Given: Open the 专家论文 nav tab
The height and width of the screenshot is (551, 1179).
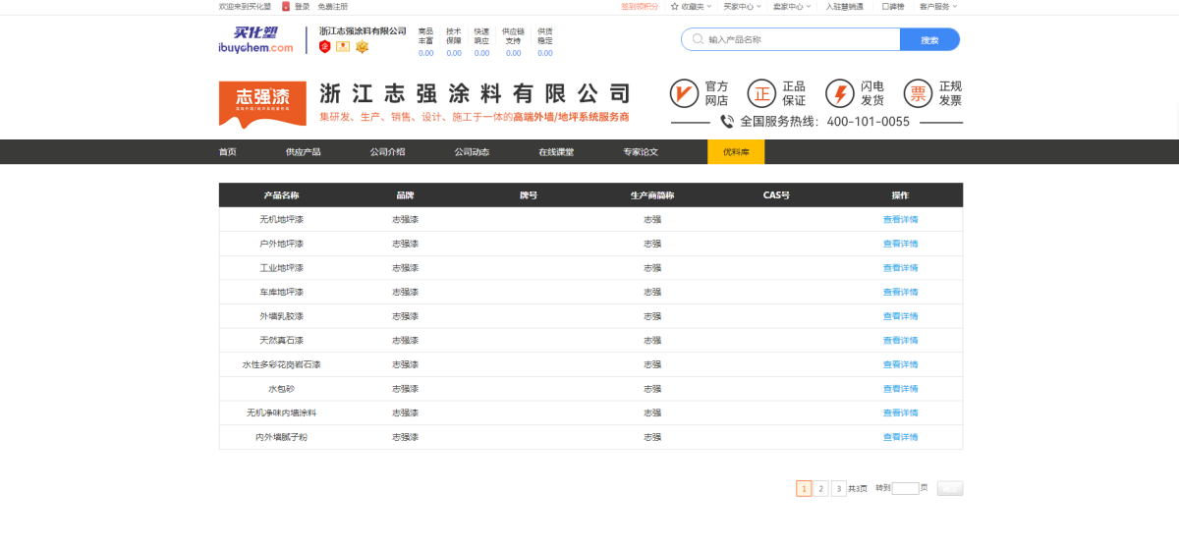Looking at the screenshot, I should click(x=641, y=152).
